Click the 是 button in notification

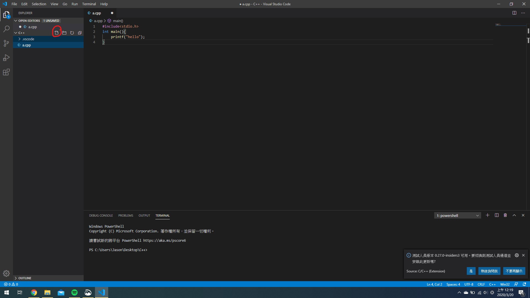click(471, 271)
